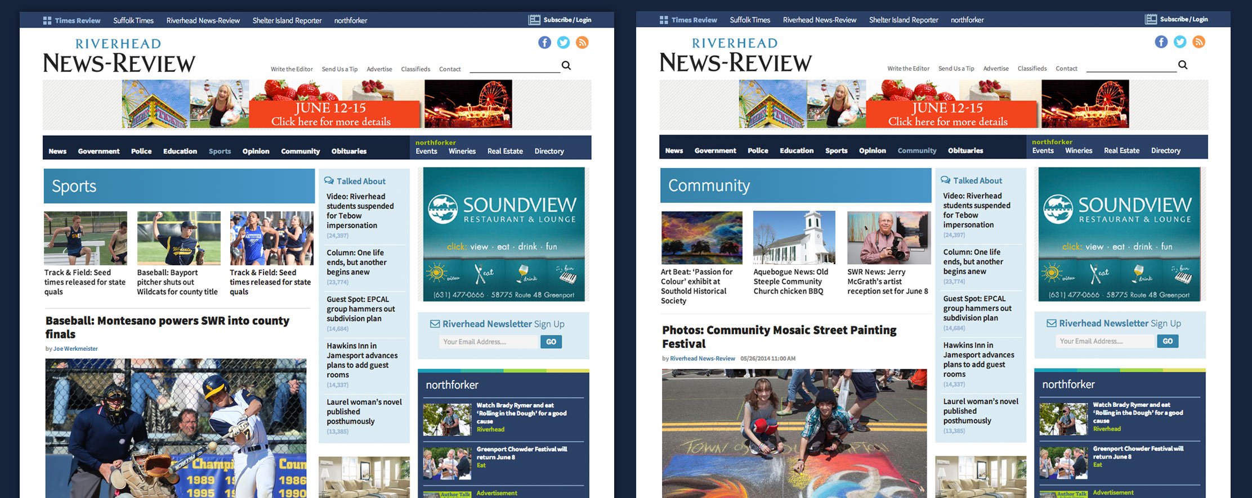Image resolution: width=1252 pixels, height=498 pixels.
Task: Open Police menu item on the Sports page
Action: 141,151
